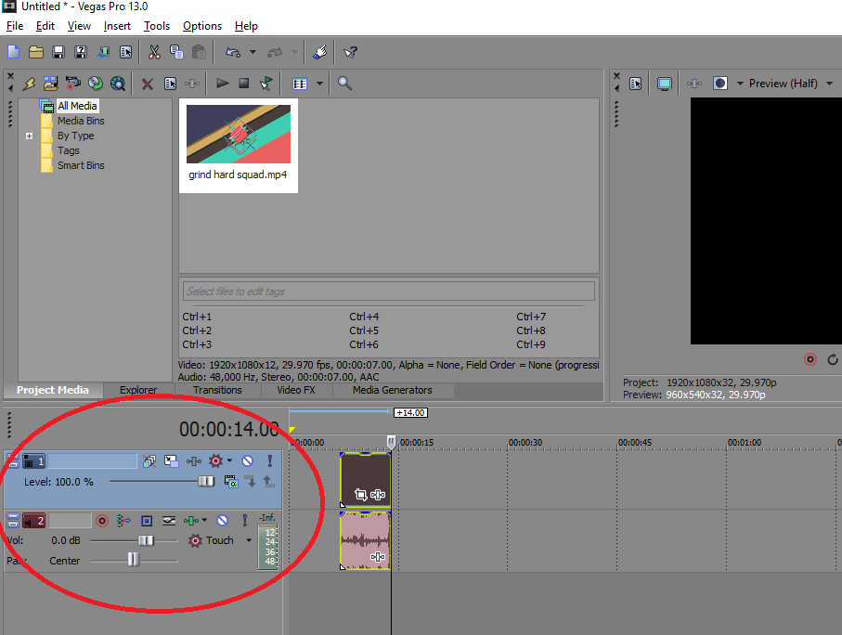This screenshot has width=842, height=635.
Task: Switch to the Transitions tab
Action: point(218,390)
